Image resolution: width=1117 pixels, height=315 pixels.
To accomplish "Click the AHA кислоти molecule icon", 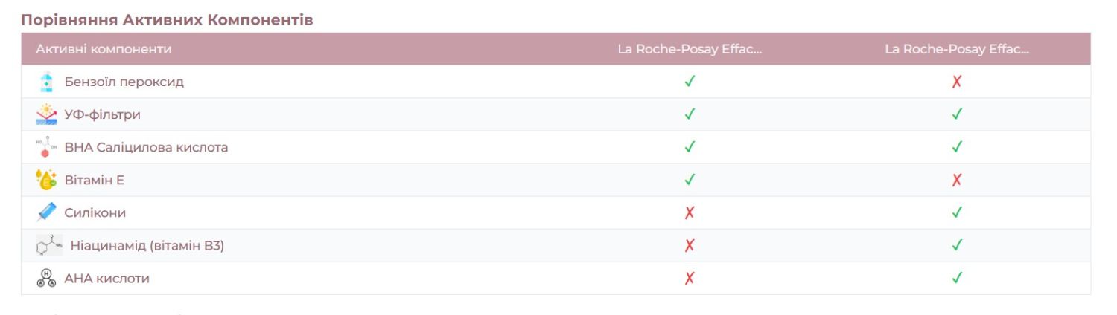I will [46, 278].
